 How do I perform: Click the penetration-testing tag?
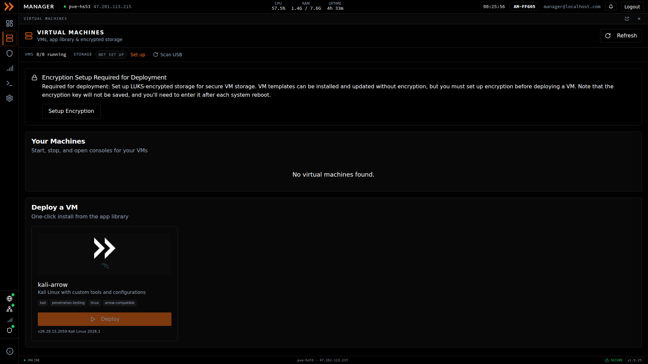[68, 303]
